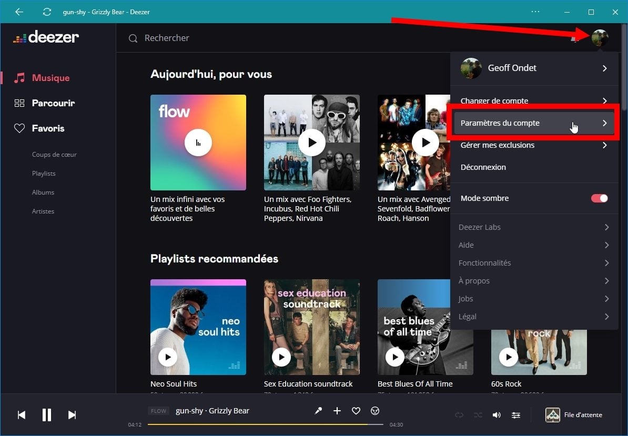Go to the Musique section
The width and height of the screenshot is (628, 436).
click(50, 78)
